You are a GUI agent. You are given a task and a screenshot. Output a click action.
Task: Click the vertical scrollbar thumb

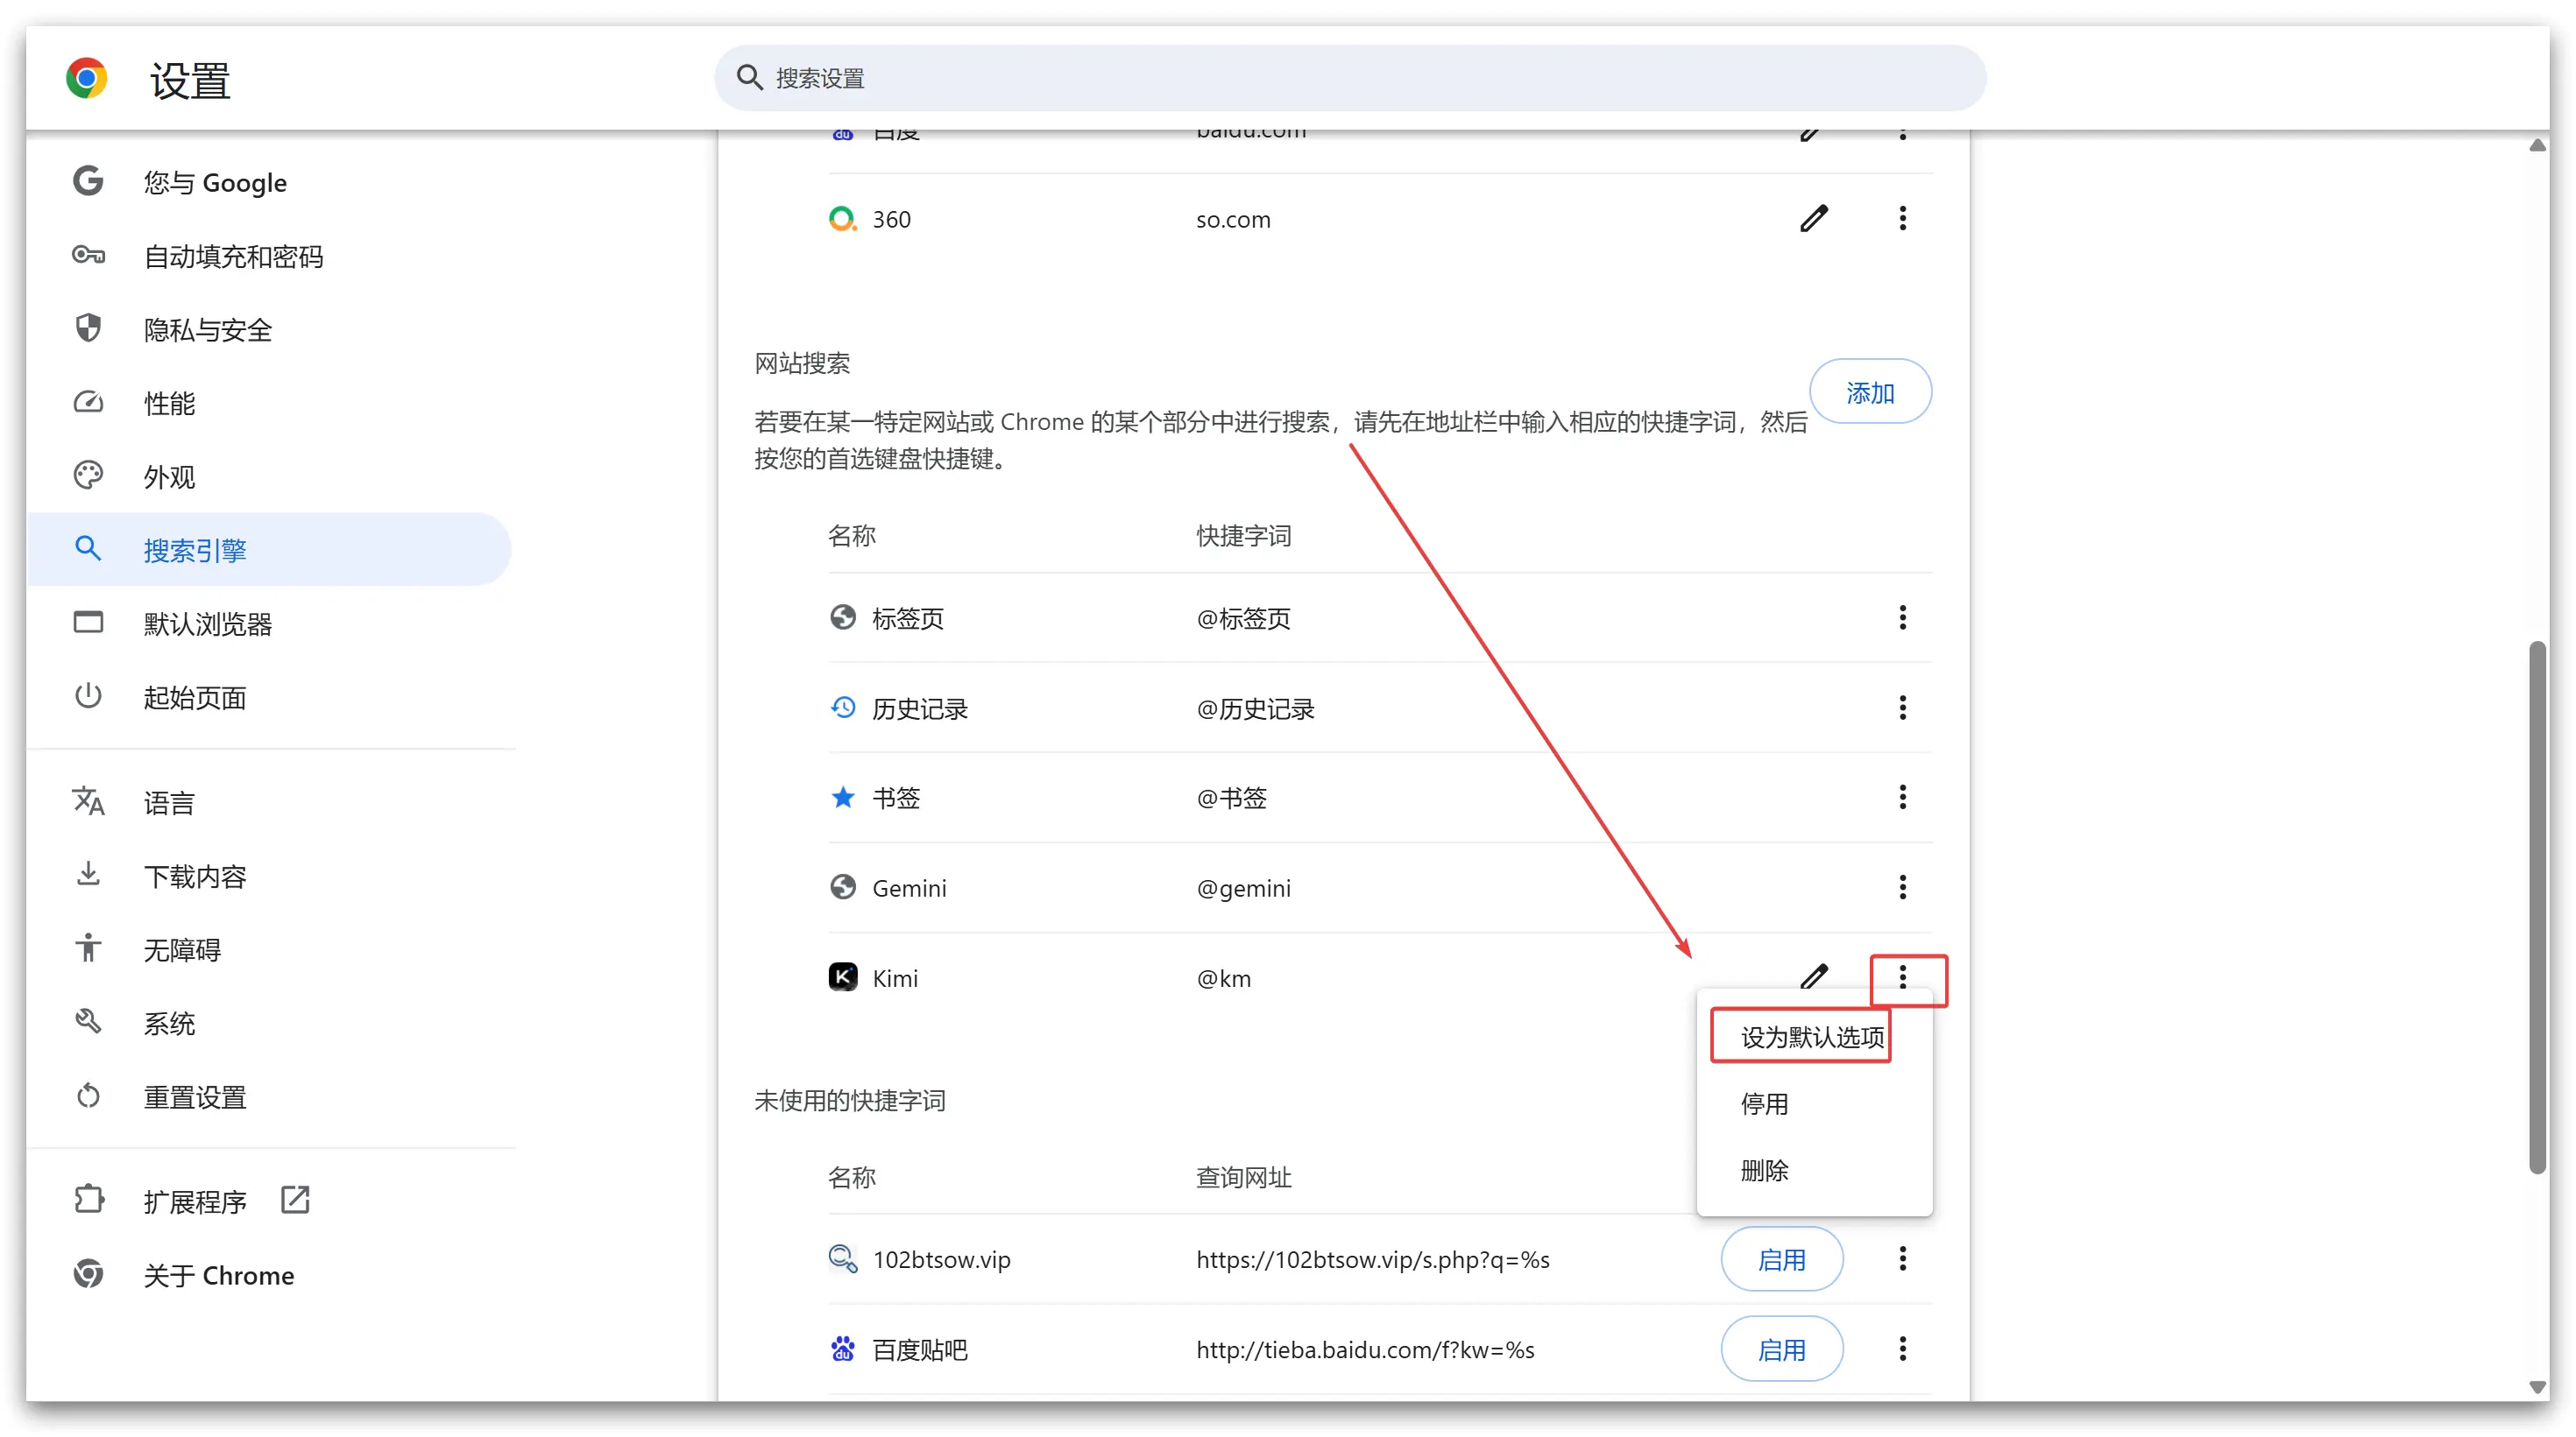(x=2537, y=906)
